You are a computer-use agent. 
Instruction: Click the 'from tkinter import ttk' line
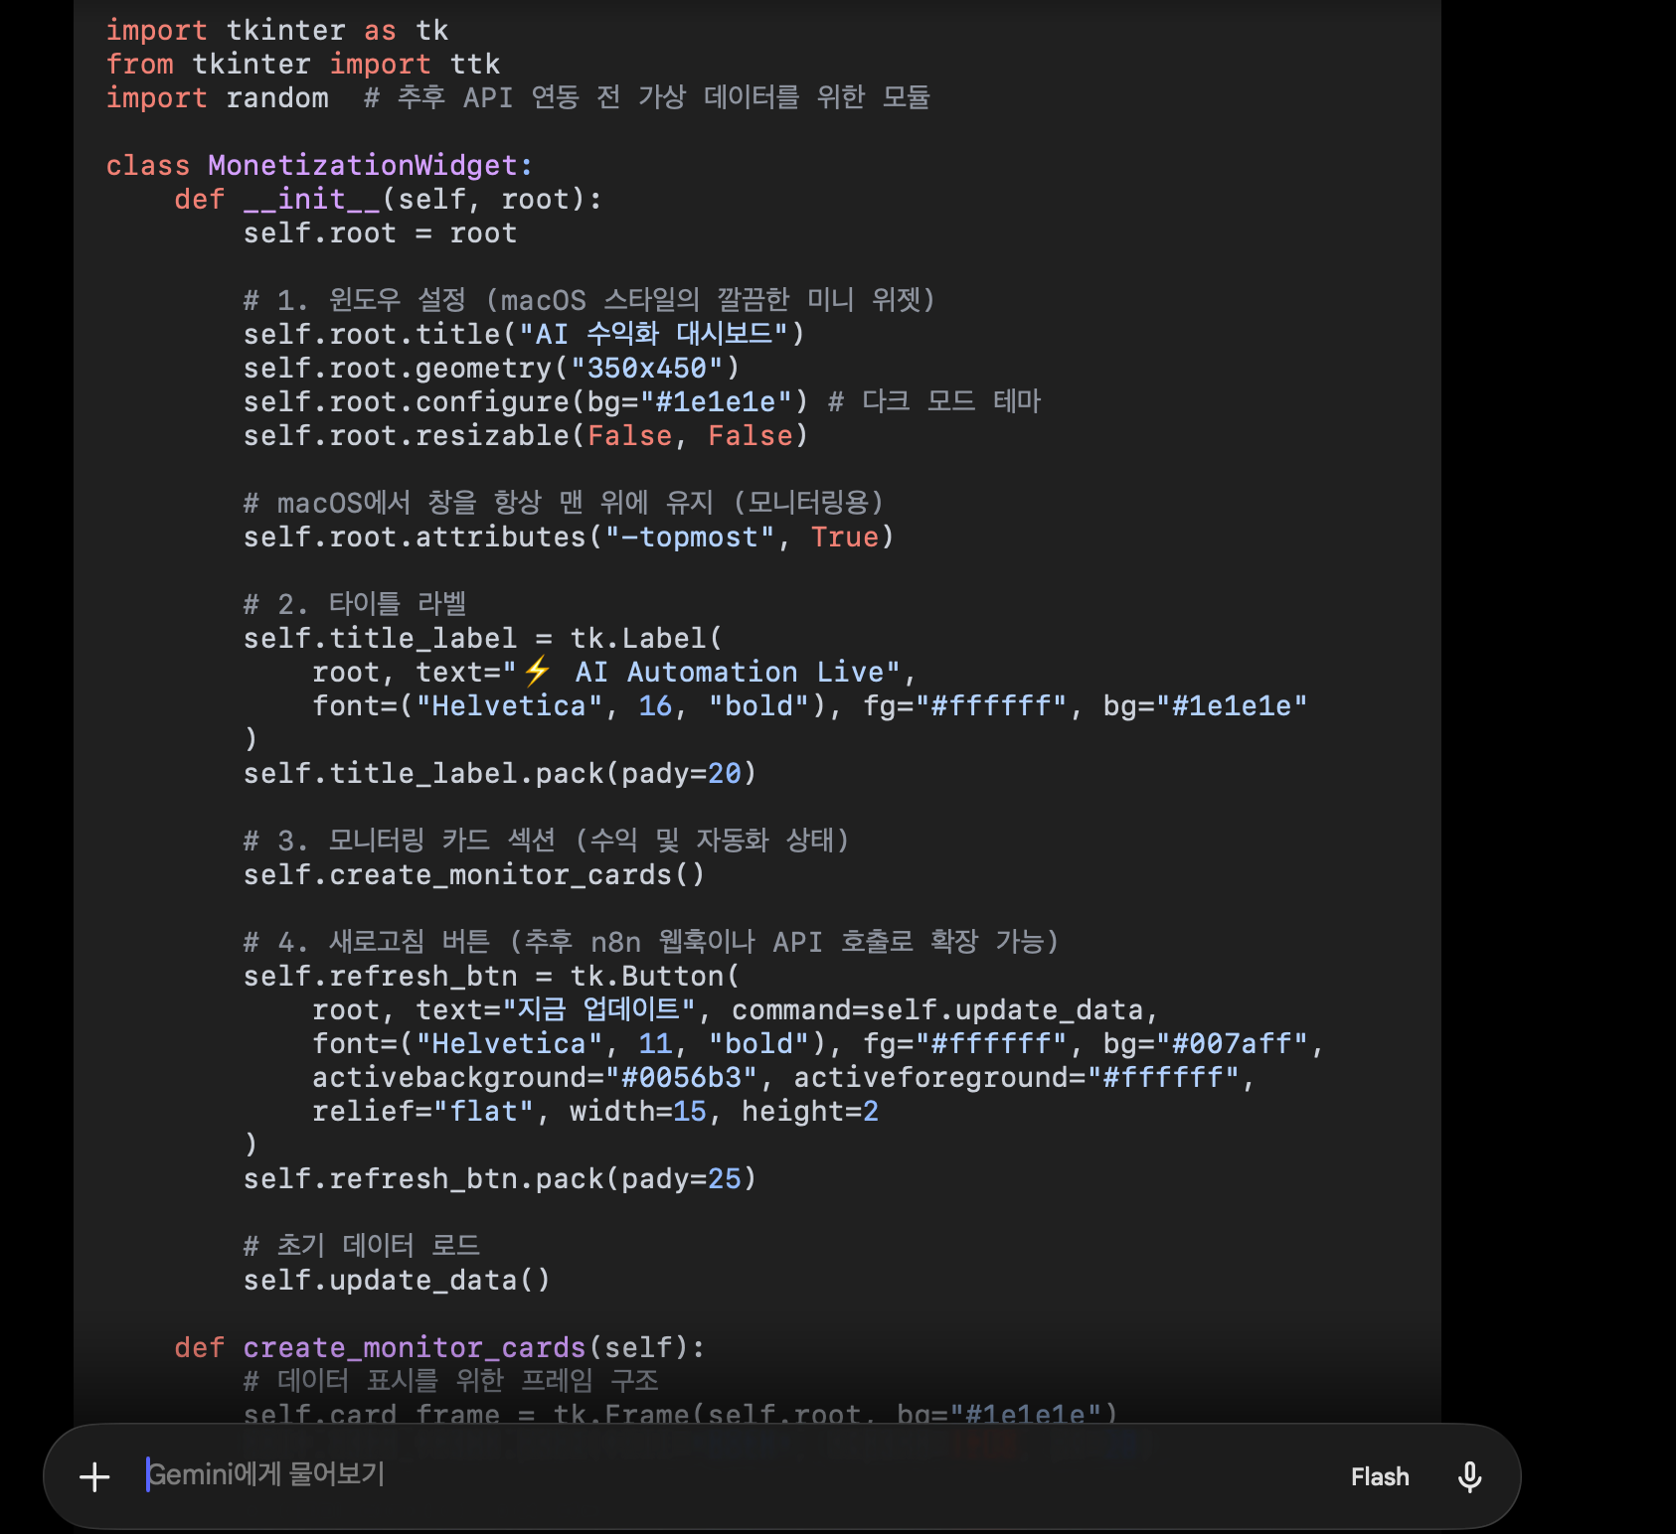302,64
